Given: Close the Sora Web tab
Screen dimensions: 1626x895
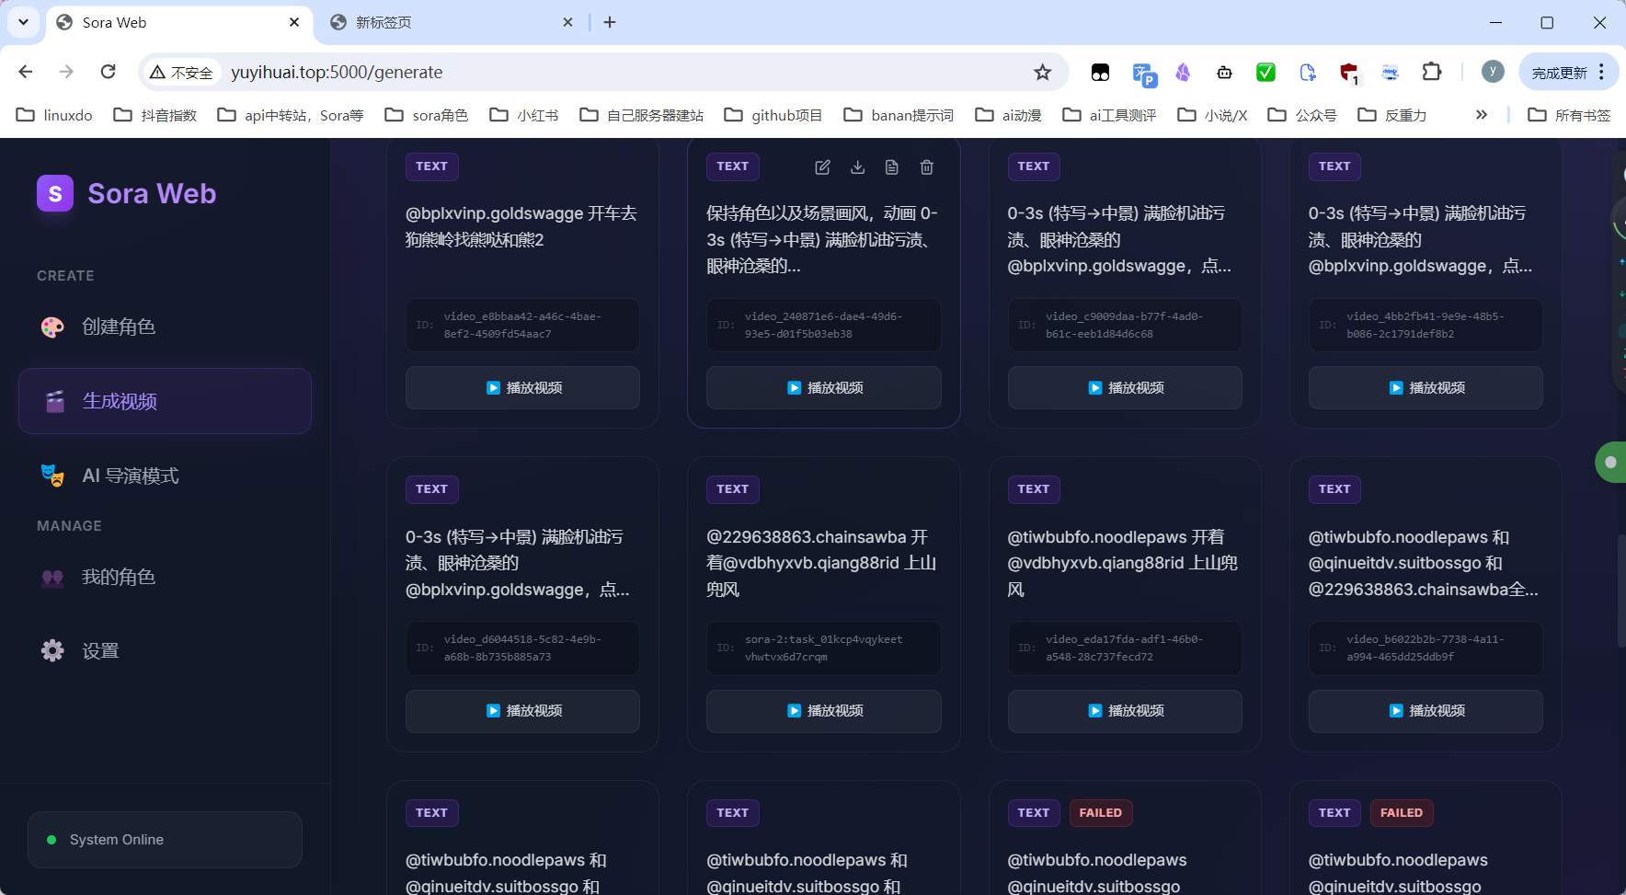Looking at the screenshot, I should (294, 22).
